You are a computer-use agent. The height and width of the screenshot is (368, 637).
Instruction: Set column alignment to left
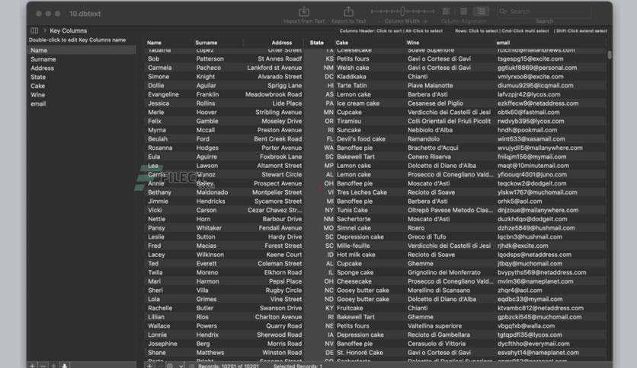pyautogui.click(x=446, y=11)
